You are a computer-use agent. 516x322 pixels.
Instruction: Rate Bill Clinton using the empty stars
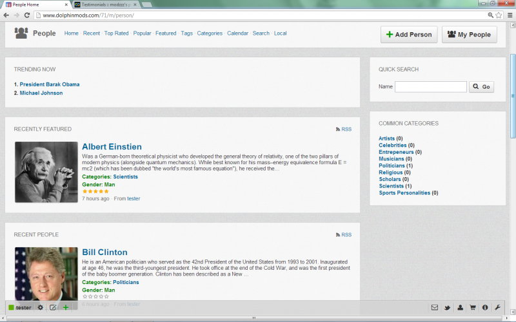[x=95, y=296]
